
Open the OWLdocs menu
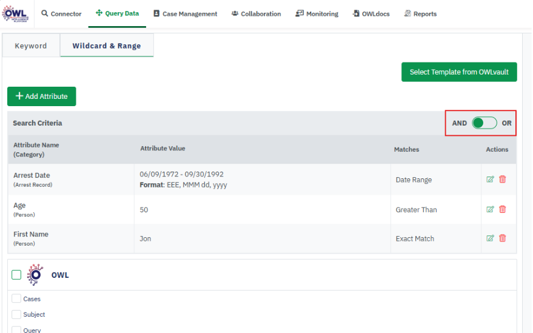(x=371, y=13)
